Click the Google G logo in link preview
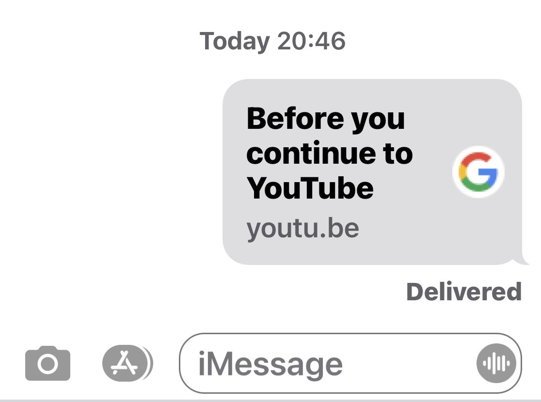Image resolution: width=541 pixels, height=402 pixels. point(478,171)
